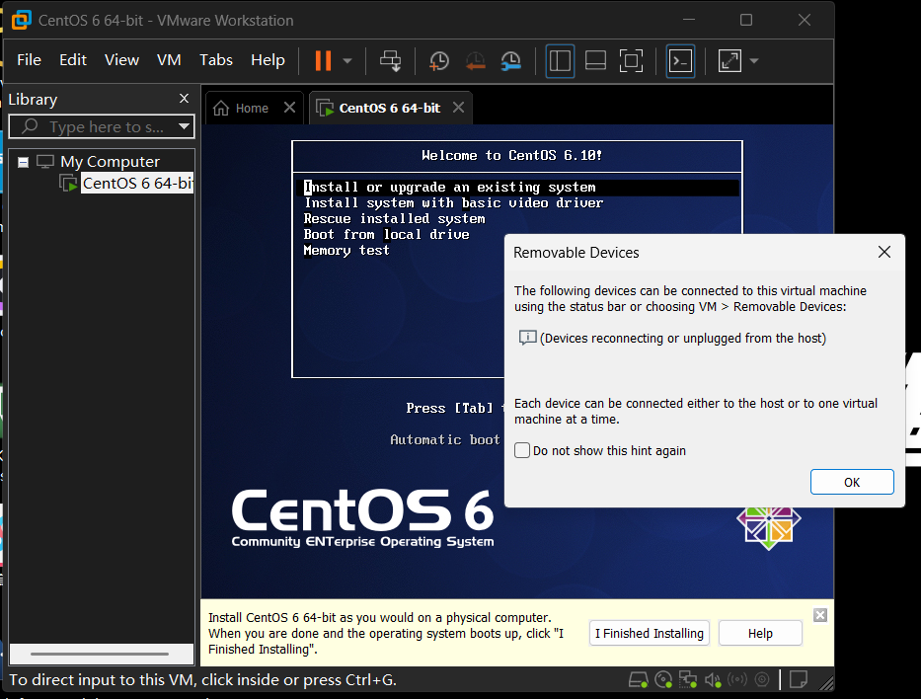Collapse the My Computer tree node
This screenshot has height=699, width=921.
23,162
